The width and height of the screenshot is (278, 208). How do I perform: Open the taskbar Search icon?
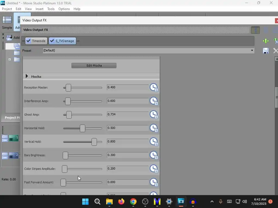click(97, 201)
